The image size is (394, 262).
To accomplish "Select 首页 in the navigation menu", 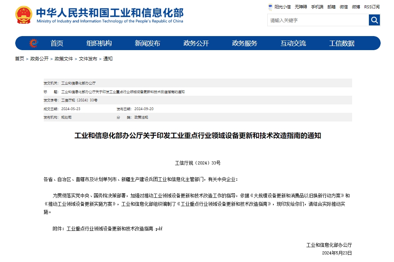I will coord(57,43).
